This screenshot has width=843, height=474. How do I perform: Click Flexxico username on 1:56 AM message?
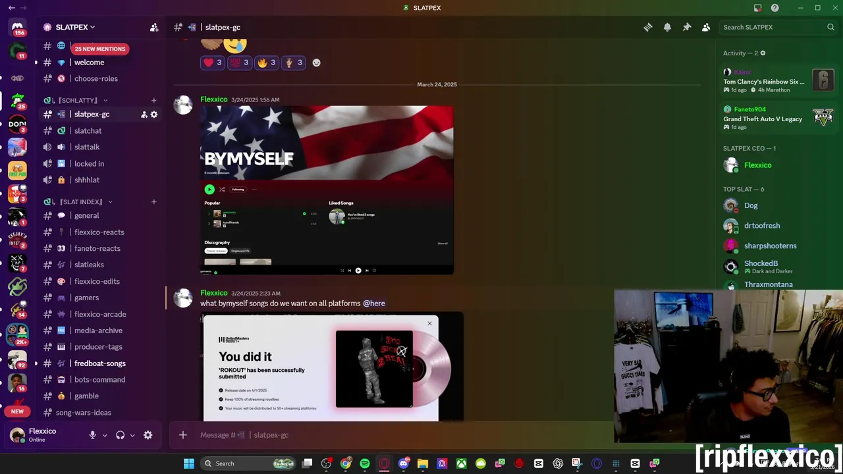point(213,99)
